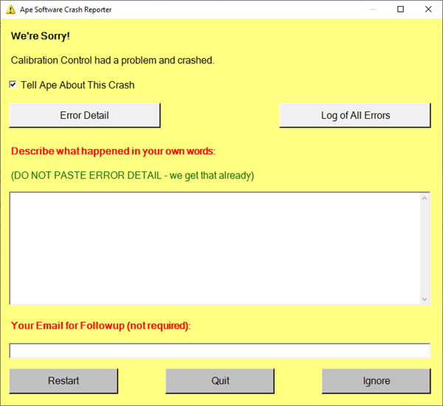Click into the crash description text box
Viewport: 443px width, 406px height.
(215, 248)
